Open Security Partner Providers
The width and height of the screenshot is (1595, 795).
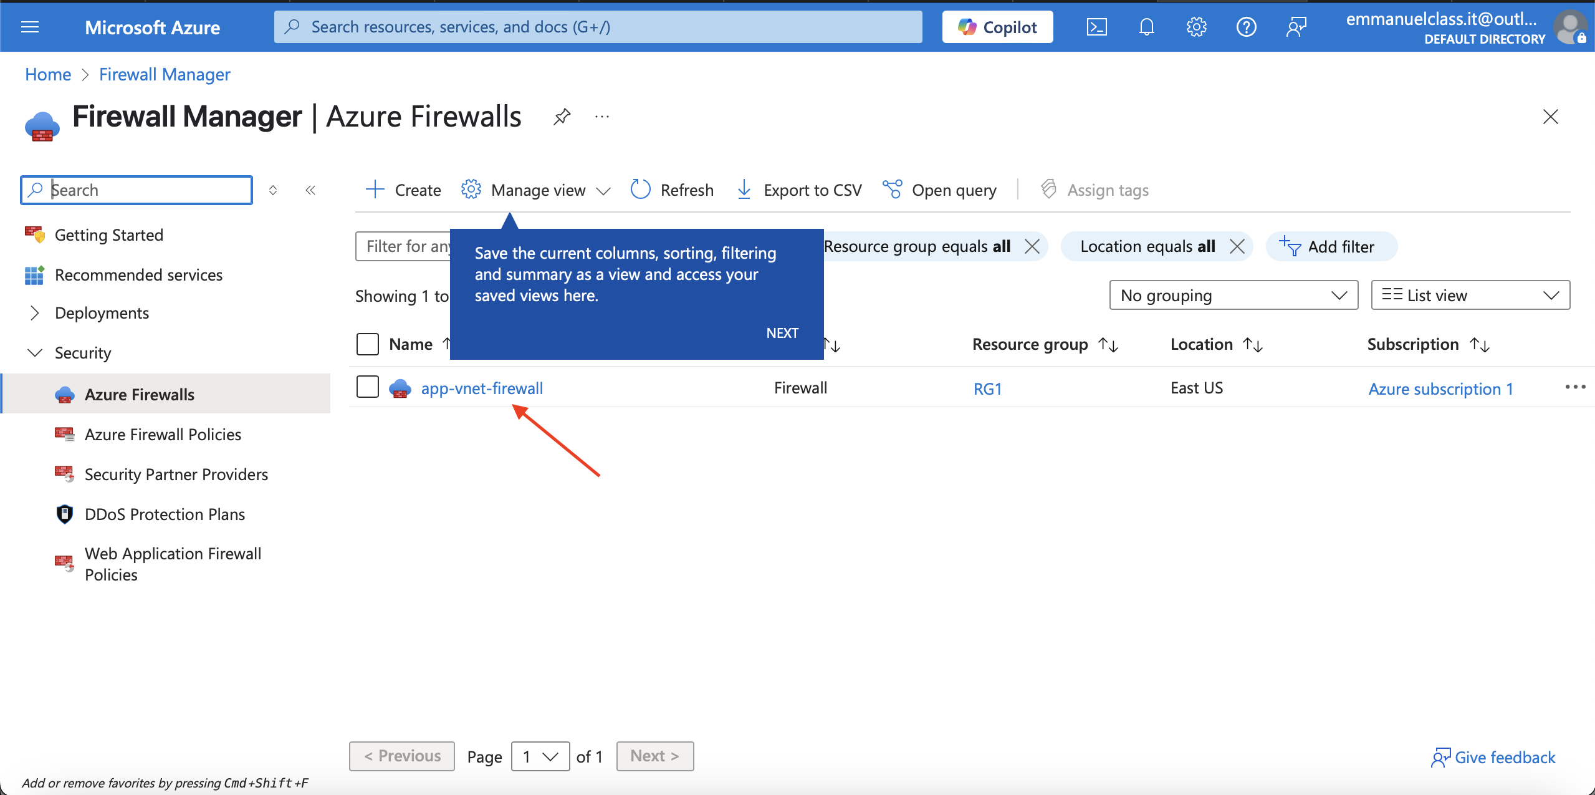176,475
